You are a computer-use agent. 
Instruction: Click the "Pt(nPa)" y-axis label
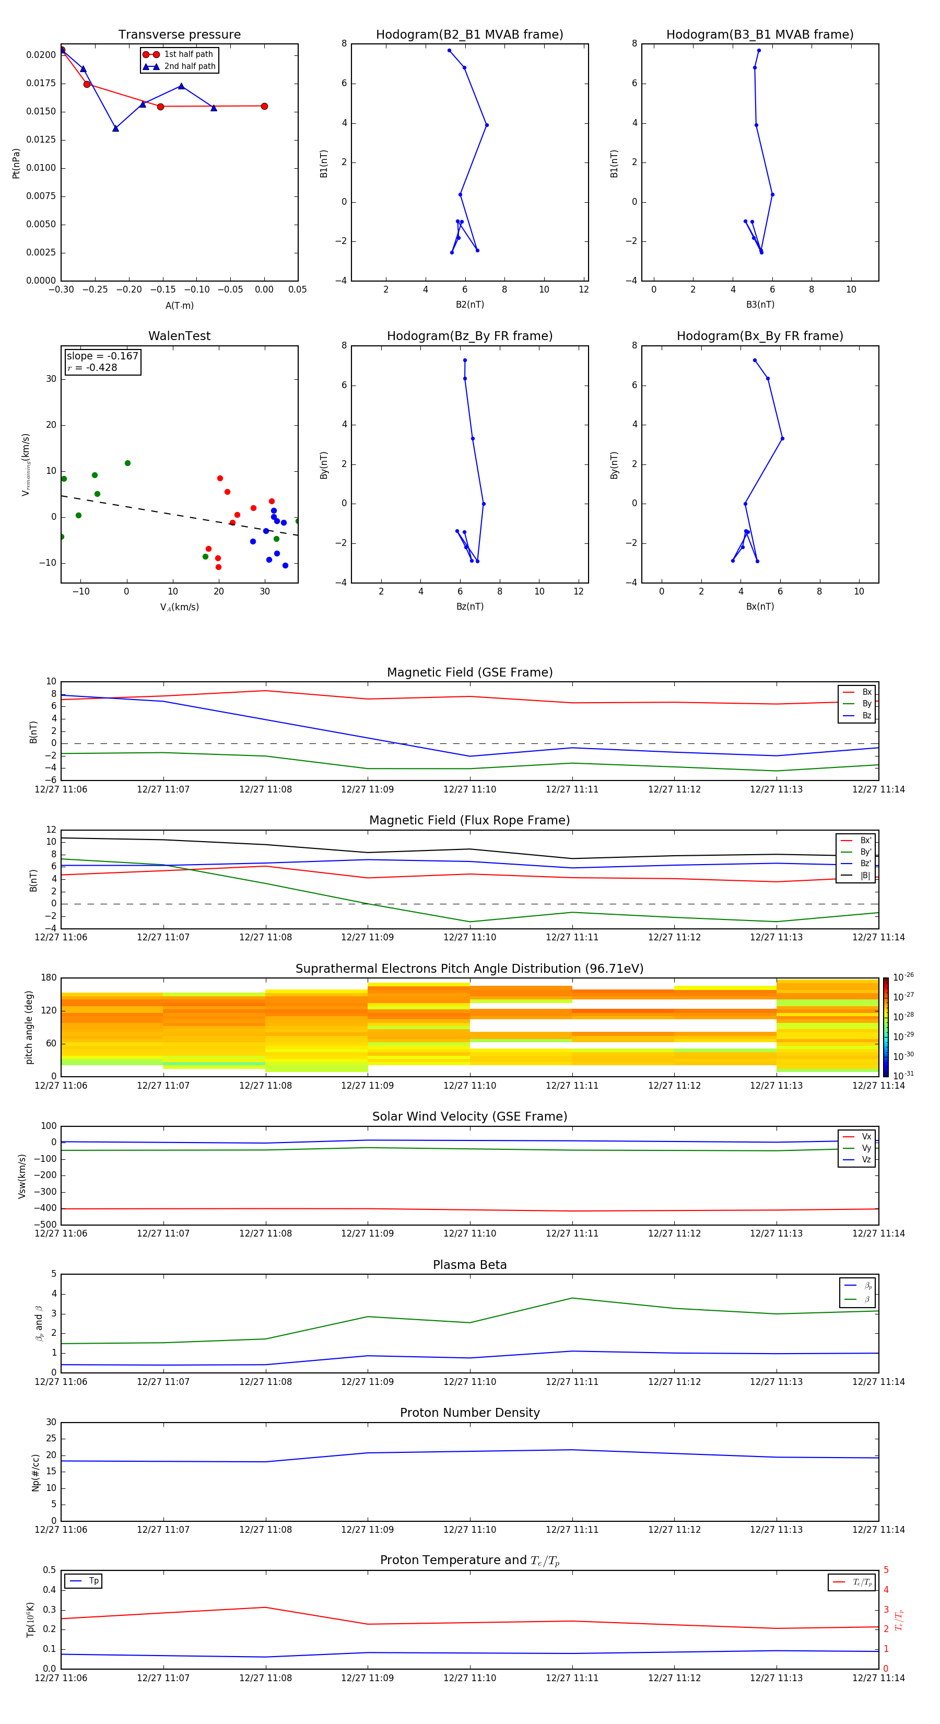point(16,164)
